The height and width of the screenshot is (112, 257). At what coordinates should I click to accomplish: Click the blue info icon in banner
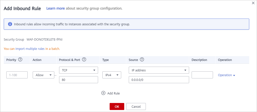[x=10, y=24]
